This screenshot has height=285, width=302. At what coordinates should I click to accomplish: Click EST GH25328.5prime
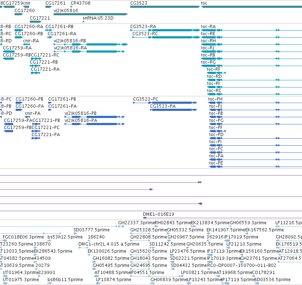coord(140,233)
